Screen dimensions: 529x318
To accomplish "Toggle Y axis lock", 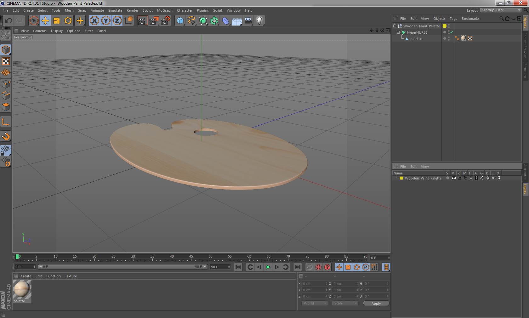I will tap(106, 21).
